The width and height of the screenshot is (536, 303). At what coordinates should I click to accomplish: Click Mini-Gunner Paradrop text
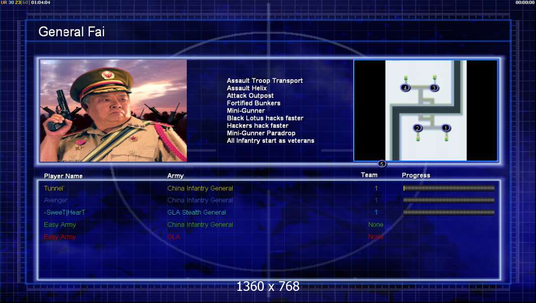point(261,133)
